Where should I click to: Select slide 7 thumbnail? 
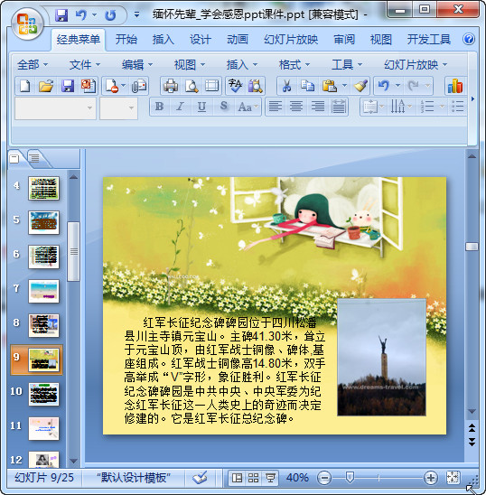click(x=44, y=291)
